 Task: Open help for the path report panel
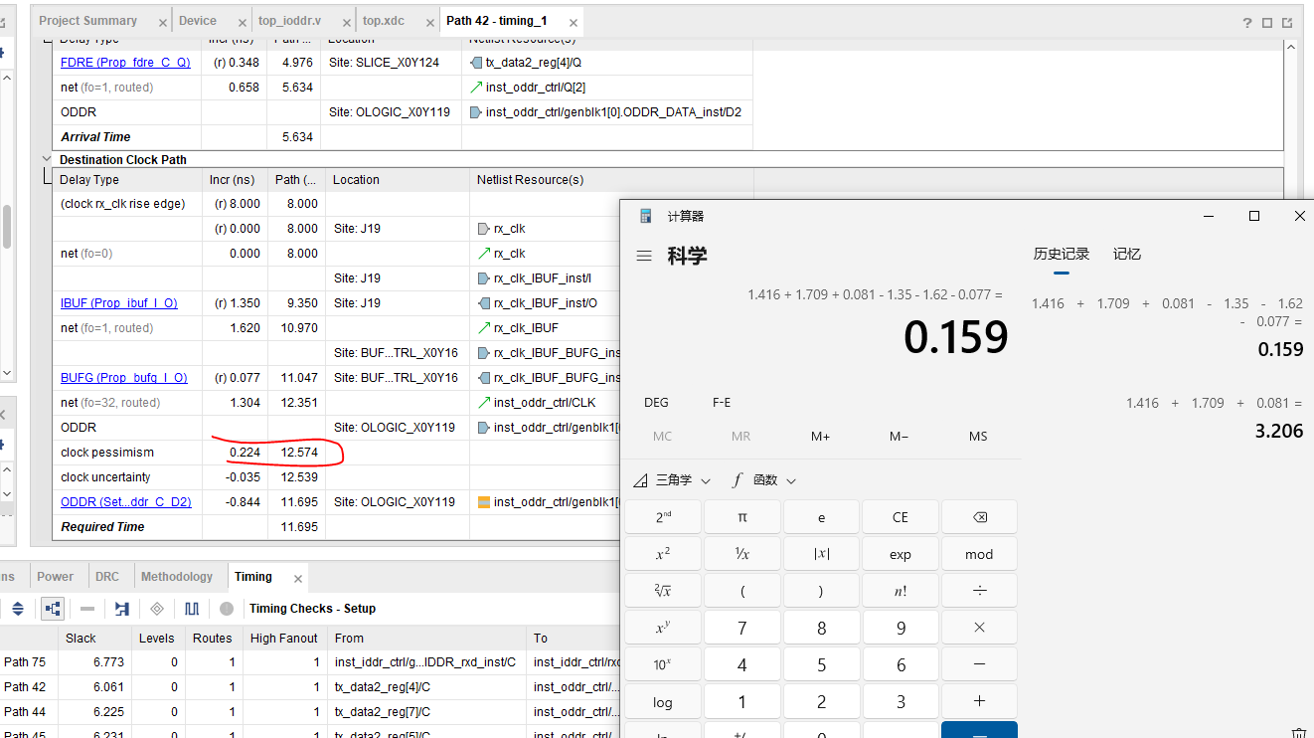[1247, 22]
